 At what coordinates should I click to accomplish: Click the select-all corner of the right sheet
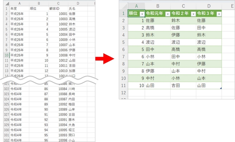[x=124, y=6]
